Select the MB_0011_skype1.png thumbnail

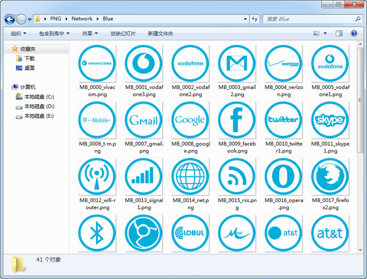pyautogui.click(x=329, y=120)
